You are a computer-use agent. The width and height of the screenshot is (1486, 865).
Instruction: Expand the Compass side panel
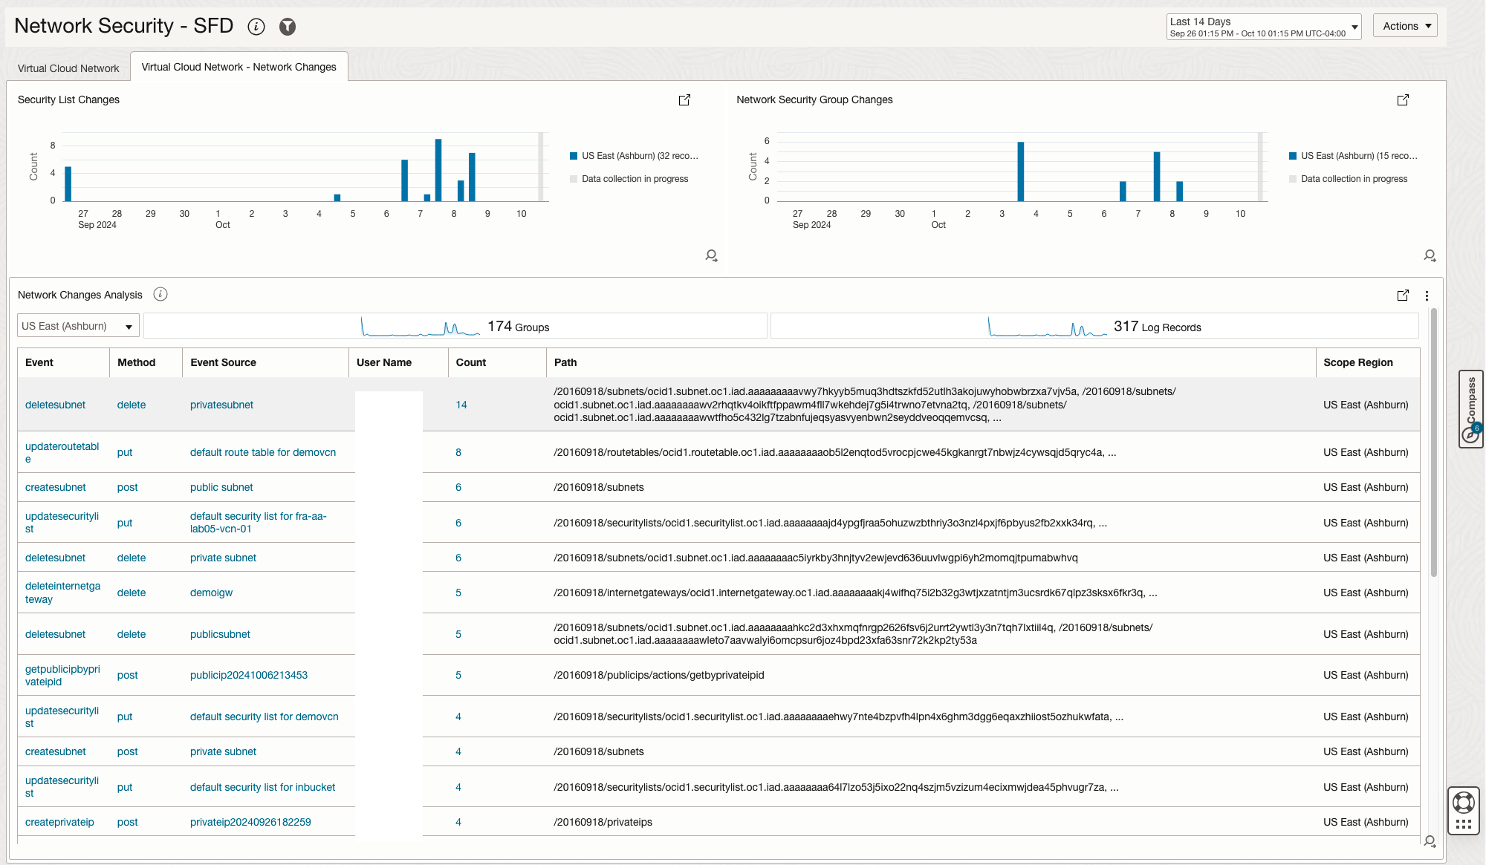pyautogui.click(x=1470, y=409)
